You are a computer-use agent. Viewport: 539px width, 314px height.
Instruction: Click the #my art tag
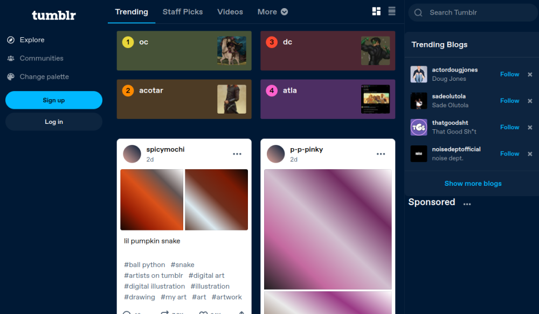pyautogui.click(x=174, y=297)
